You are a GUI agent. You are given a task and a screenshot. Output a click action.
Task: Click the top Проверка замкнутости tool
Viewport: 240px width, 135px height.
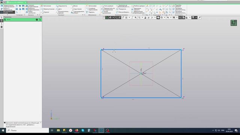[x=179, y=9]
